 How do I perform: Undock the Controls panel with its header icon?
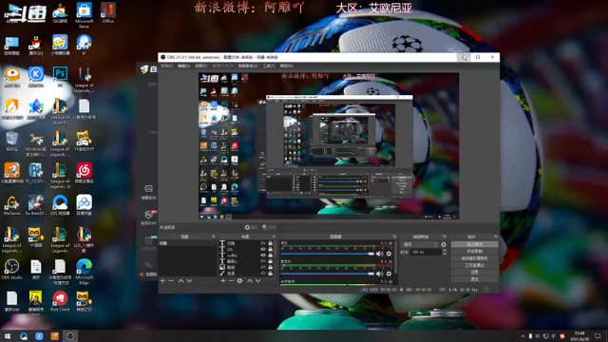[x=496, y=237]
